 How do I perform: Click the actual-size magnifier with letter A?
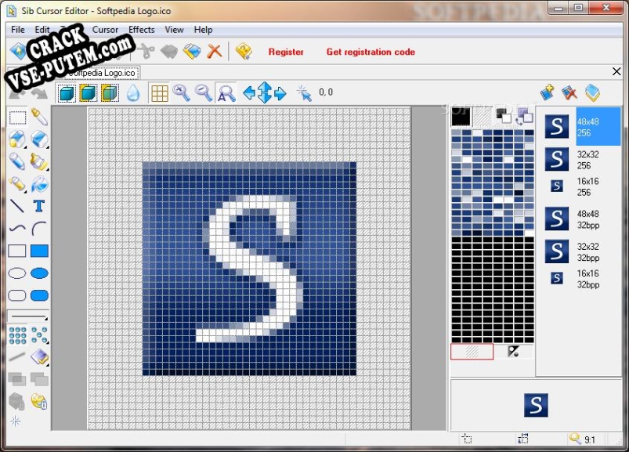tap(226, 93)
